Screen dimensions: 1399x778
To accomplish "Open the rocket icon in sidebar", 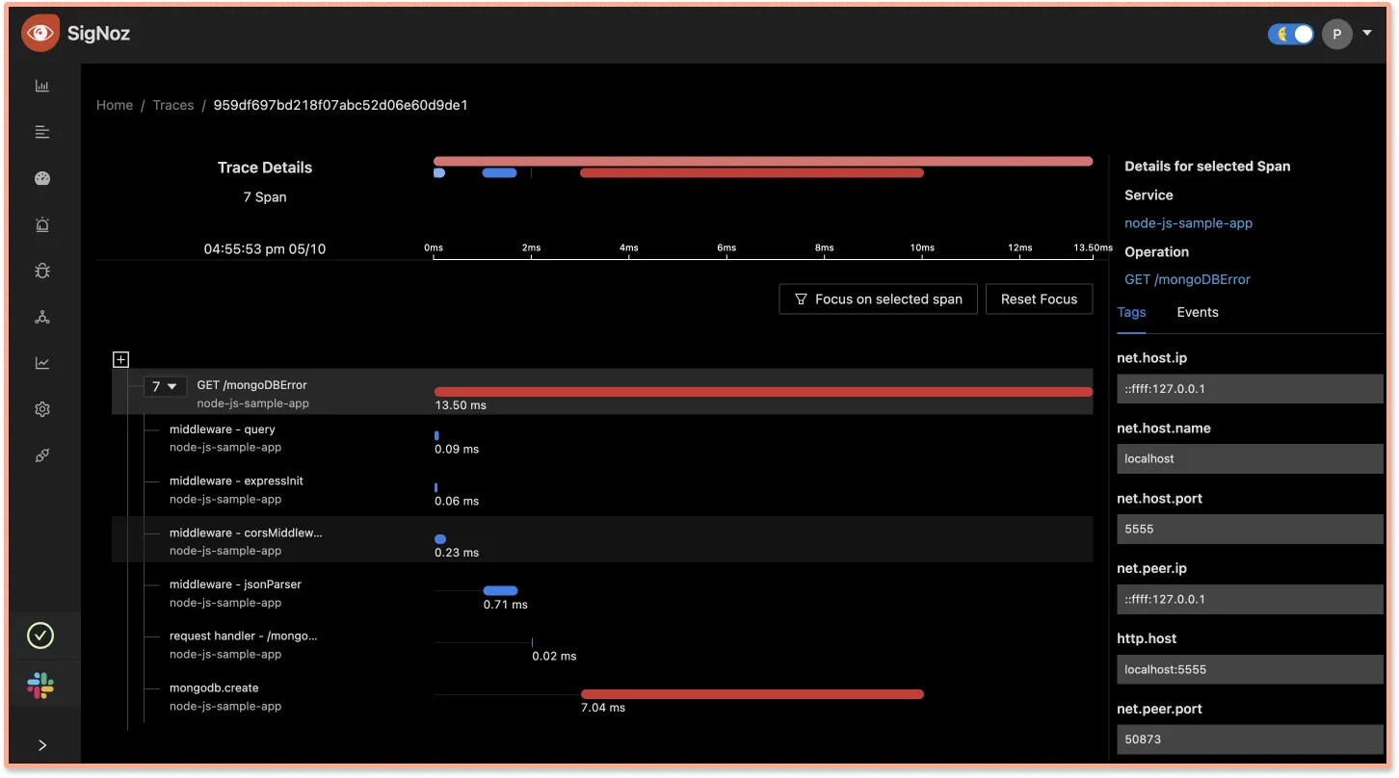I will tap(42, 455).
